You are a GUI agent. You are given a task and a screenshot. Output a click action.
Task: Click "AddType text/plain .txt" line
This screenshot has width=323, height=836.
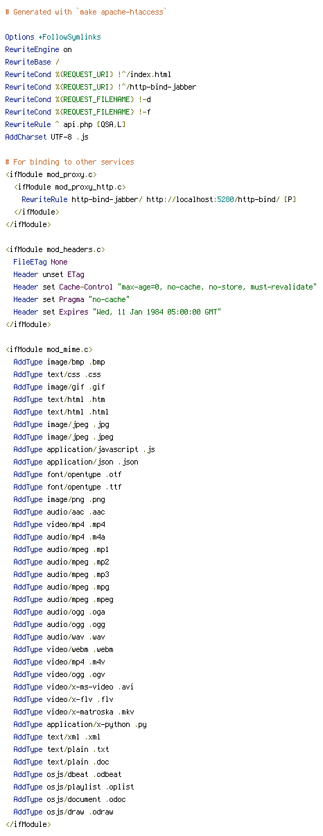coord(61,749)
